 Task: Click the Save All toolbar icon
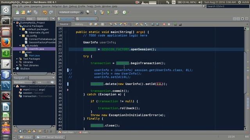click(x=36, y=12)
